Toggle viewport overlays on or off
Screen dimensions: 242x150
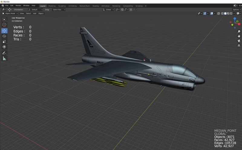tap(212, 13)
